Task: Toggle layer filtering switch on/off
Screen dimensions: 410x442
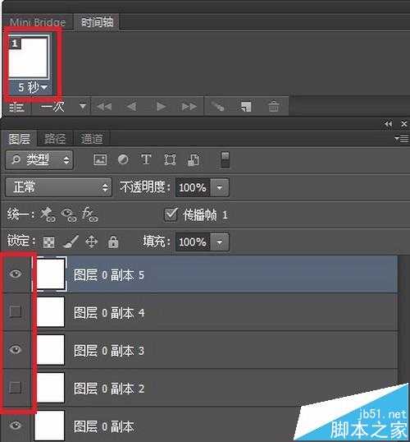Action: coord(225,160)
